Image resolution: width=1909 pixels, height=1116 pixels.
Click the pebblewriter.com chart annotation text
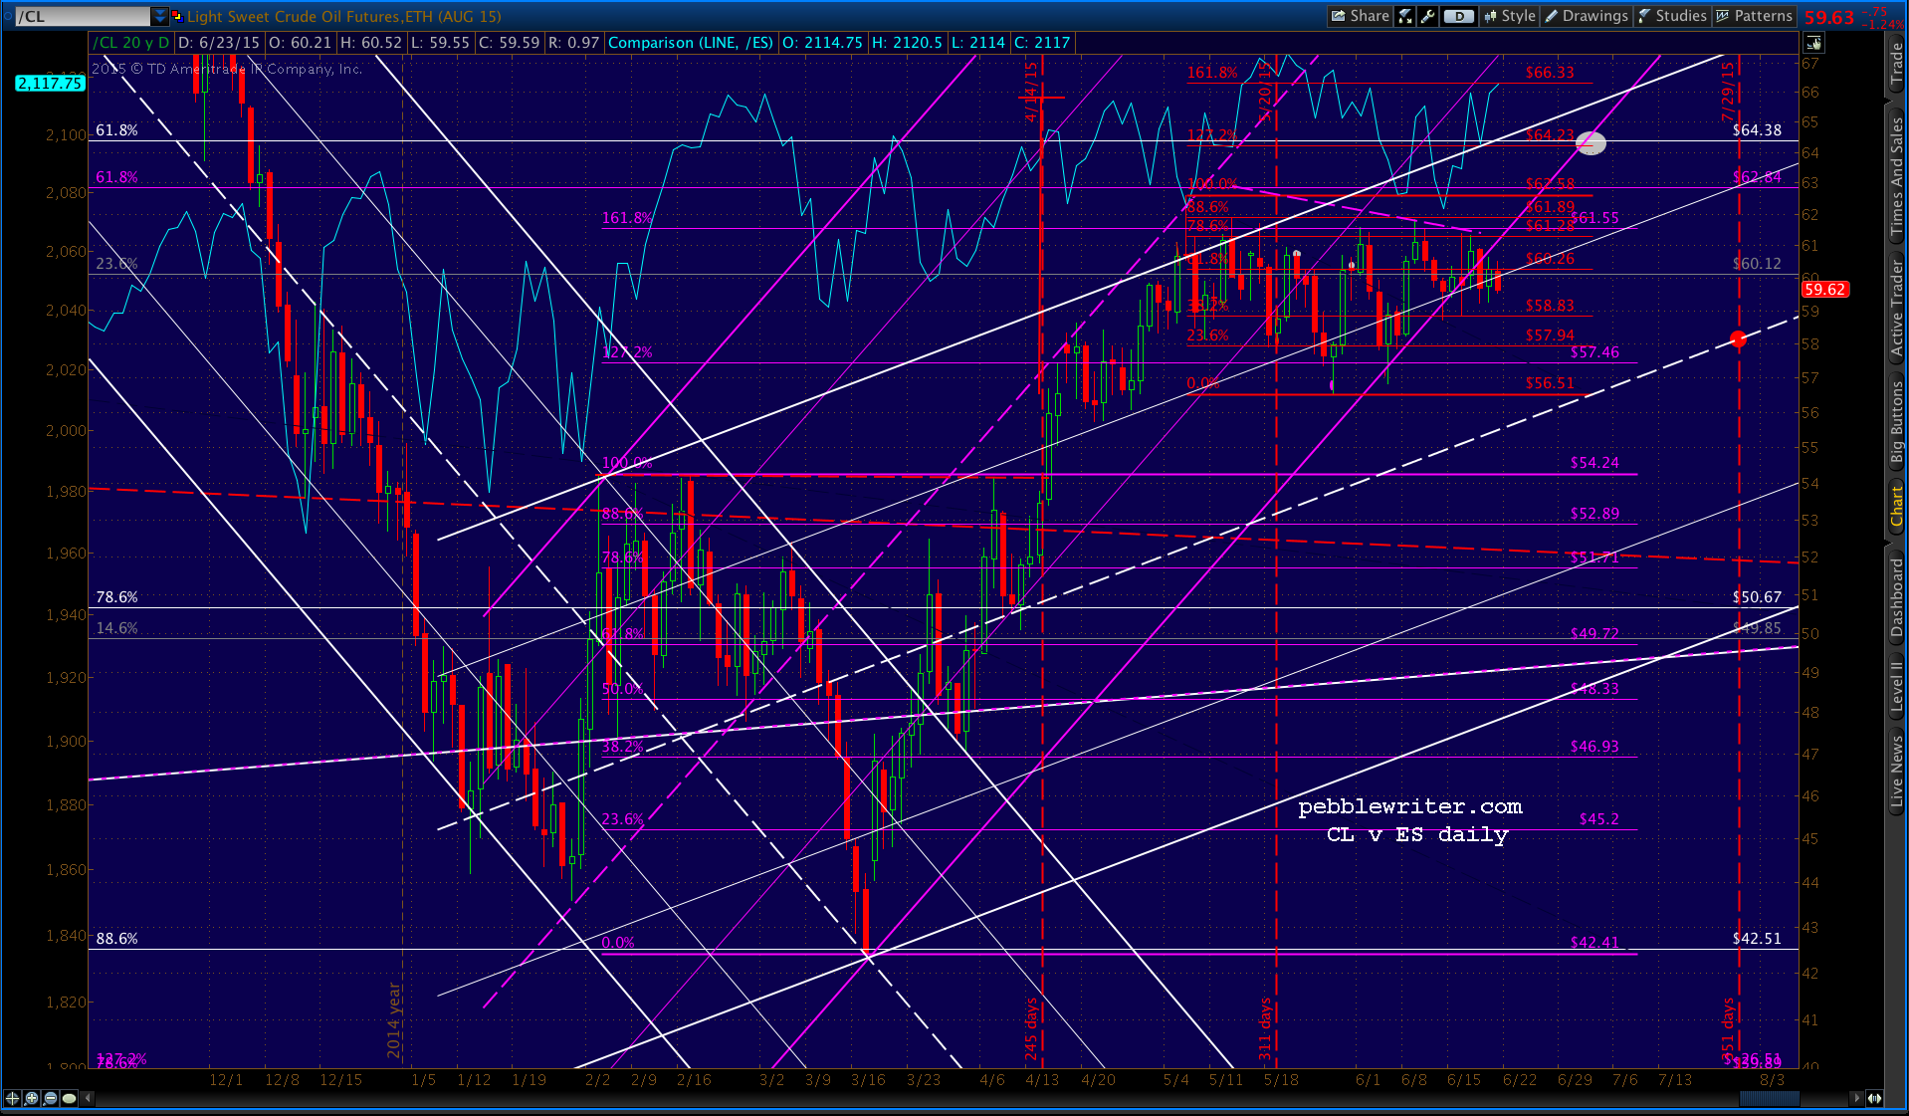pos(1410,806)
